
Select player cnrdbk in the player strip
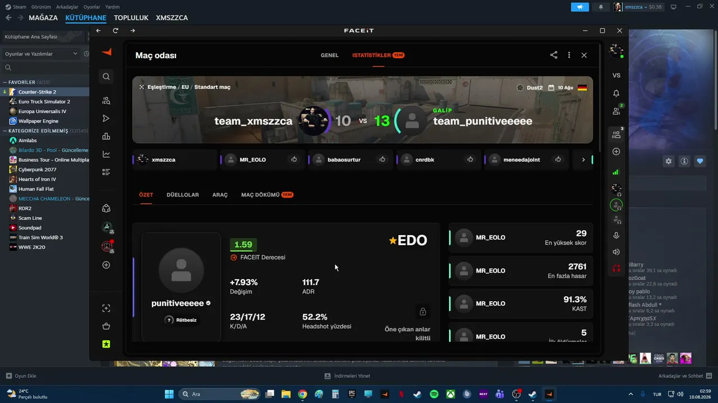coord(438,160)
